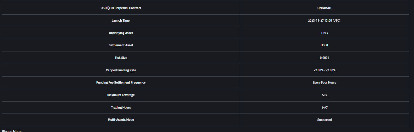The width and height of the screenshot is (414, 132).
Task: Select the Supported value cell
Action: click(325, 120)
